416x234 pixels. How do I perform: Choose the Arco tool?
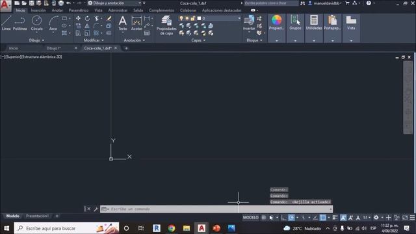[53, 23]
